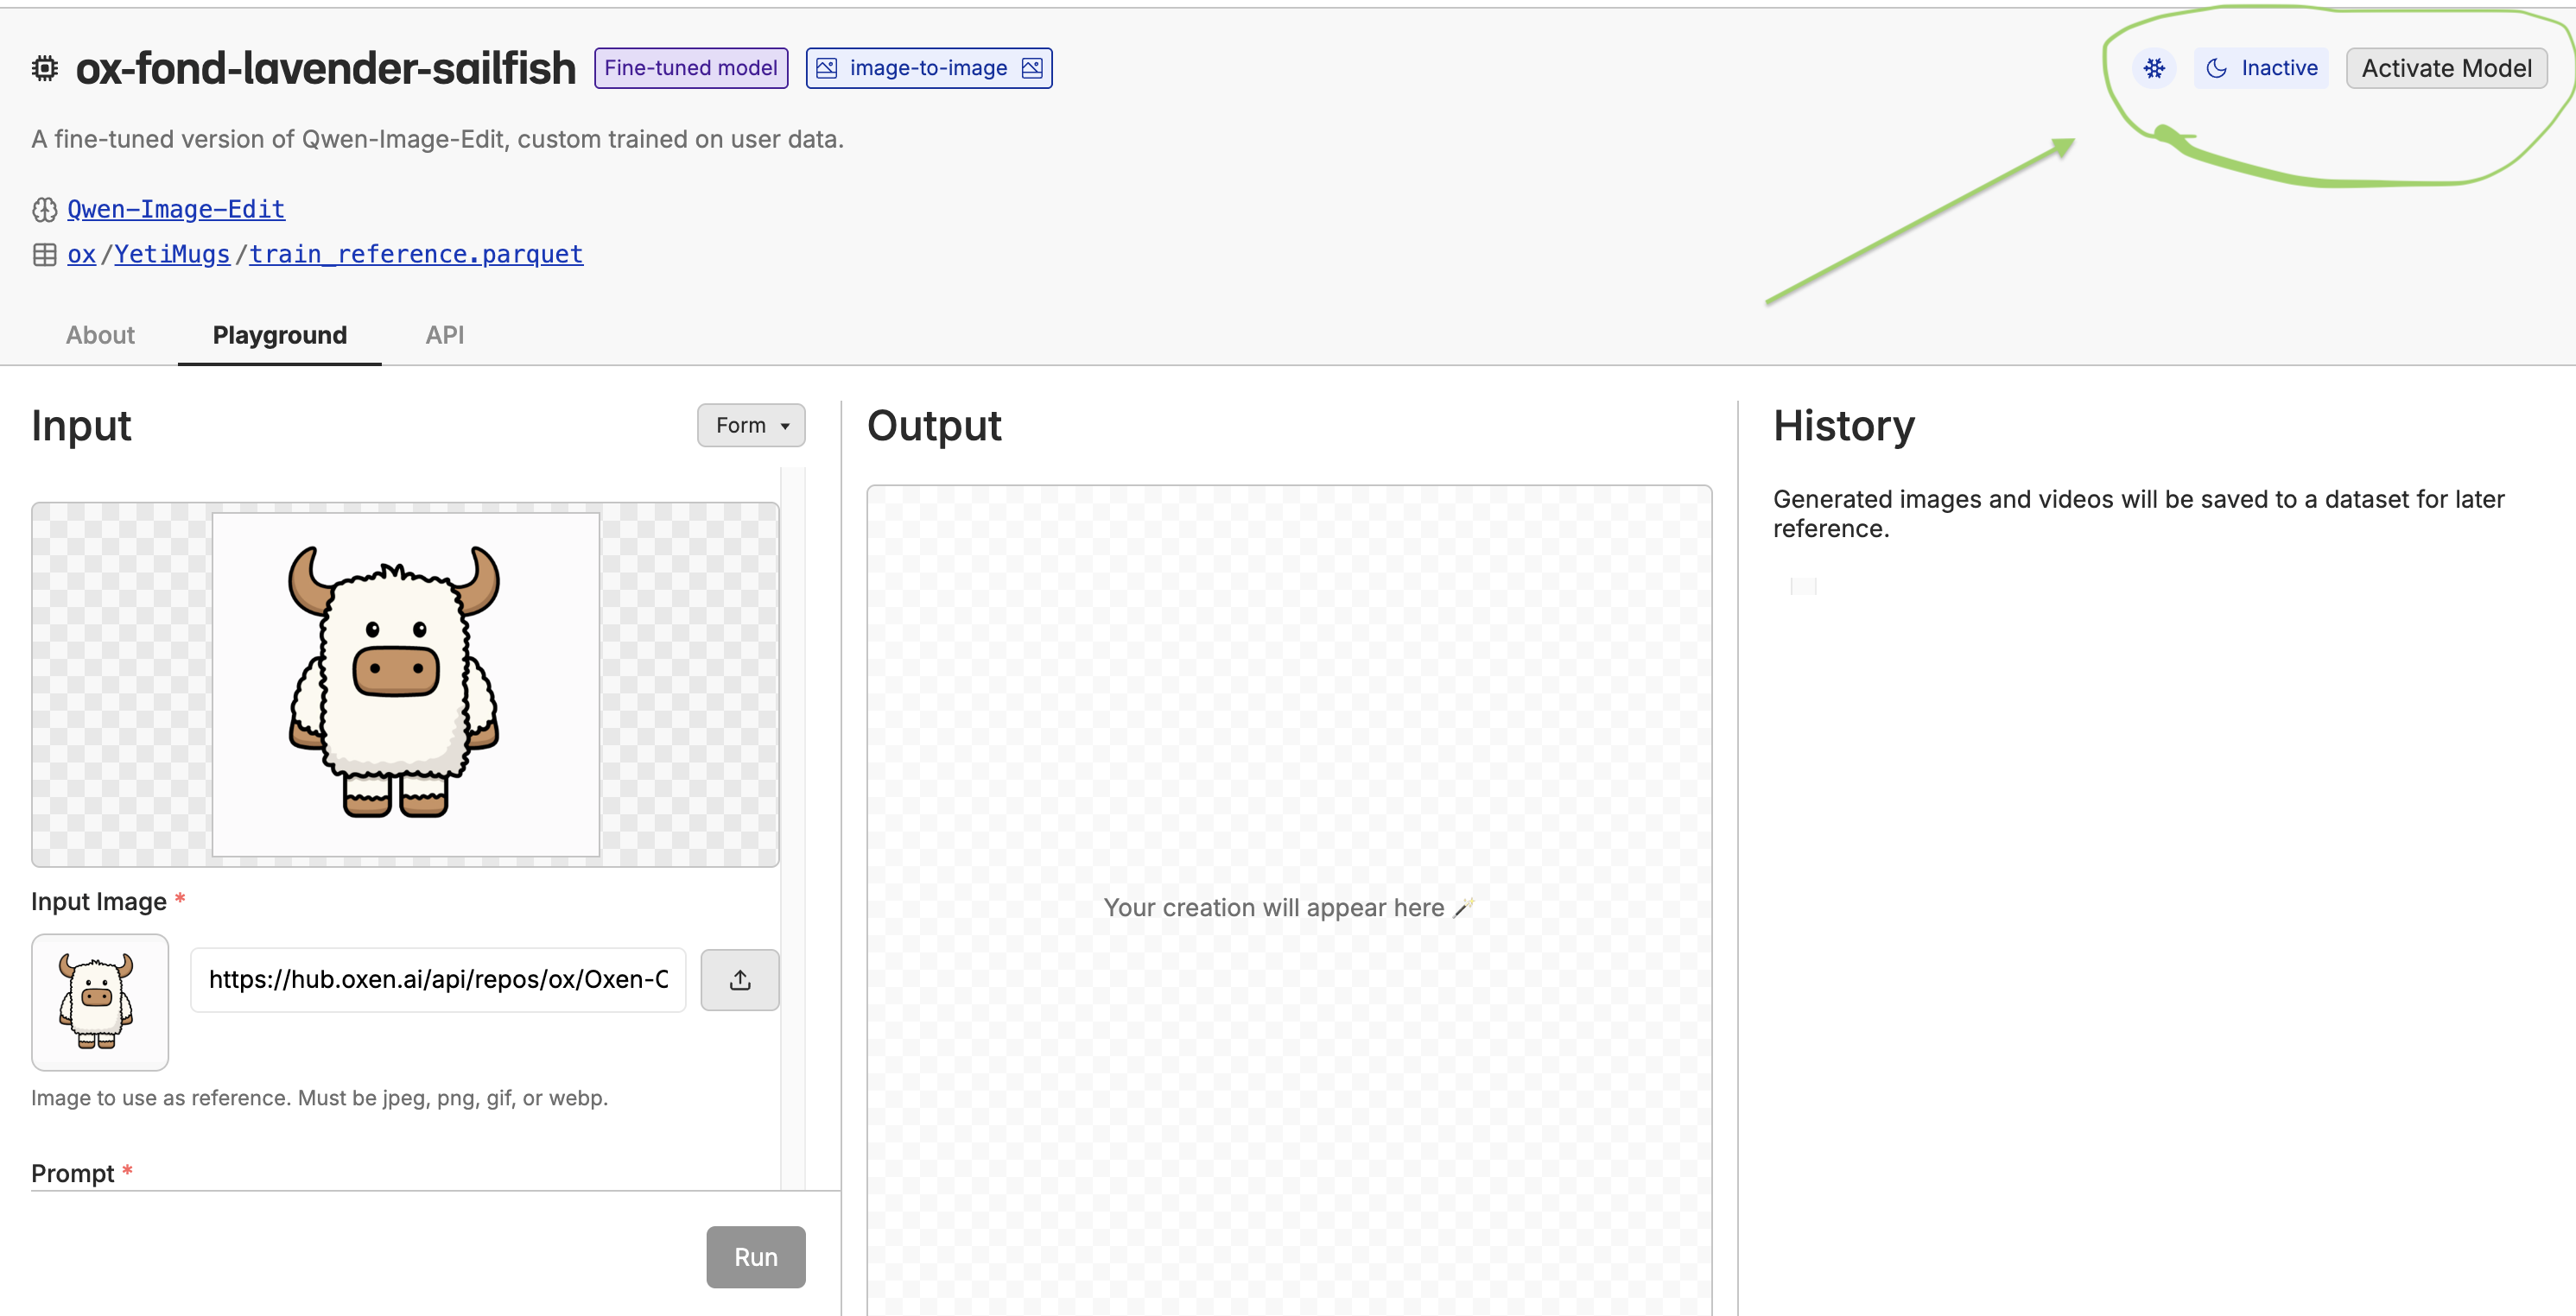The height and width of the screenshot is (1316, 2576).
Task: Click the right image icon in image-to-image badge
Action: click(x=1032, y=68)
